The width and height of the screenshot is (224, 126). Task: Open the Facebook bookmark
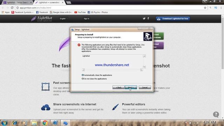click(42, 12)
